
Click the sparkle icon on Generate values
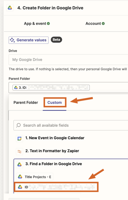tap(12, 40)
